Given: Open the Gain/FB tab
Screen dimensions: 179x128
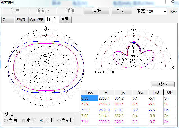Looking at the screenshot, I should tap(36, 20).
